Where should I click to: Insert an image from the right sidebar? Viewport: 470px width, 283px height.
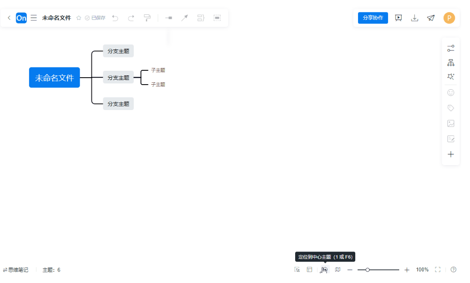(450, 123)
